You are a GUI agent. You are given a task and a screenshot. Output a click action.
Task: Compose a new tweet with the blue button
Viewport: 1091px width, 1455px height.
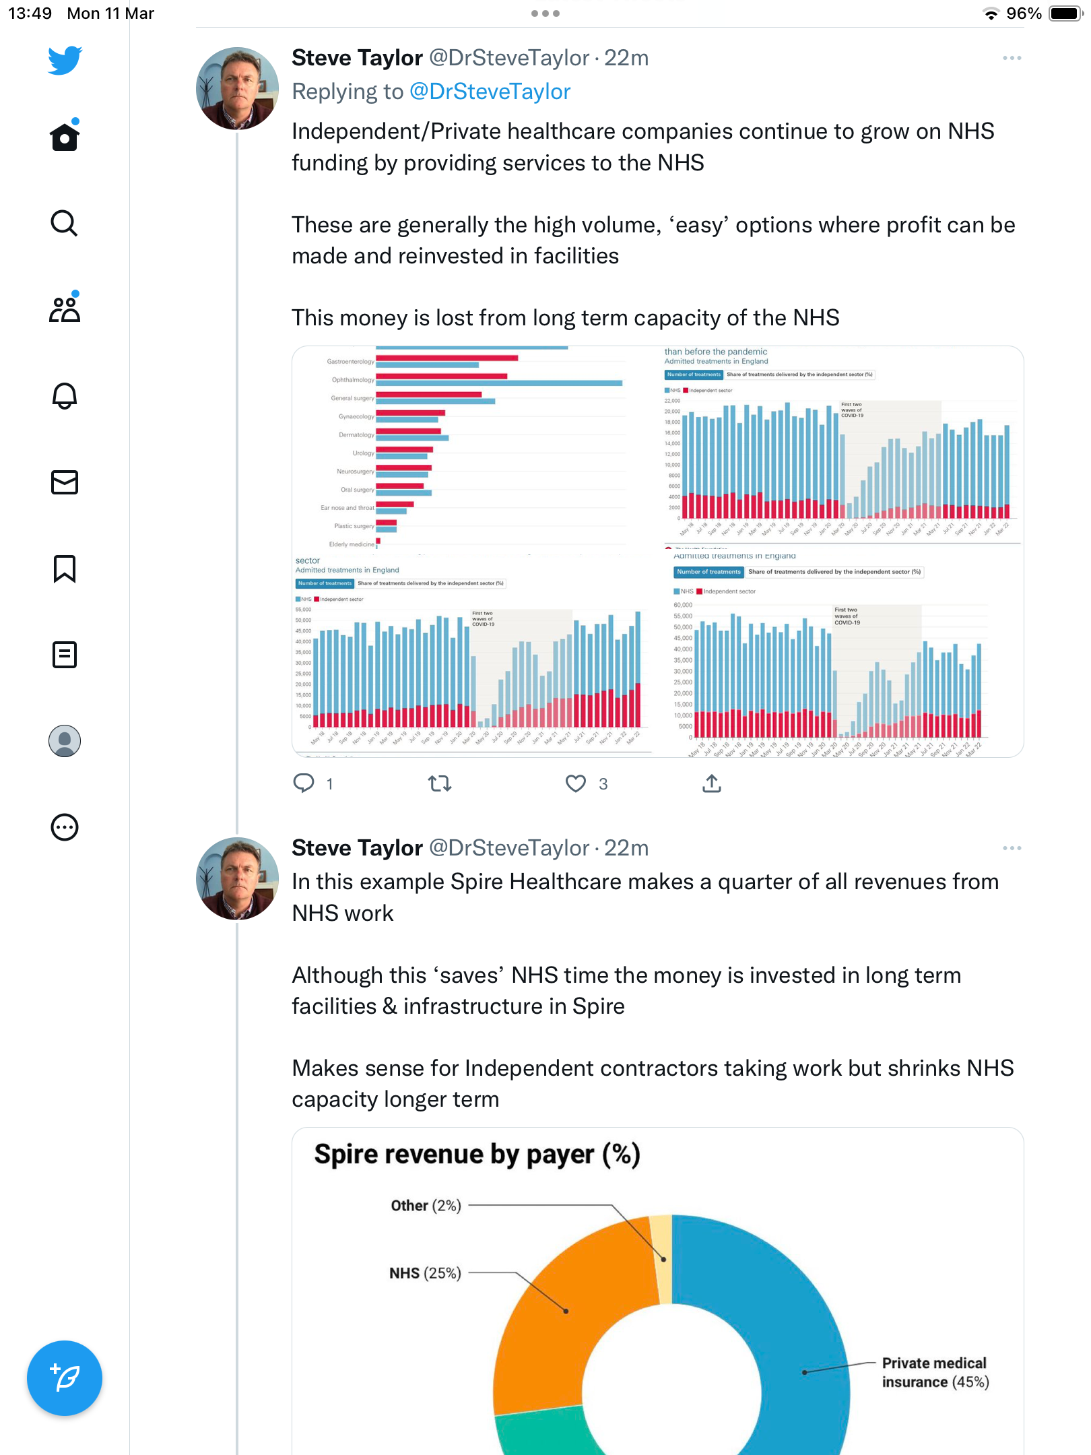[65, 1378]
